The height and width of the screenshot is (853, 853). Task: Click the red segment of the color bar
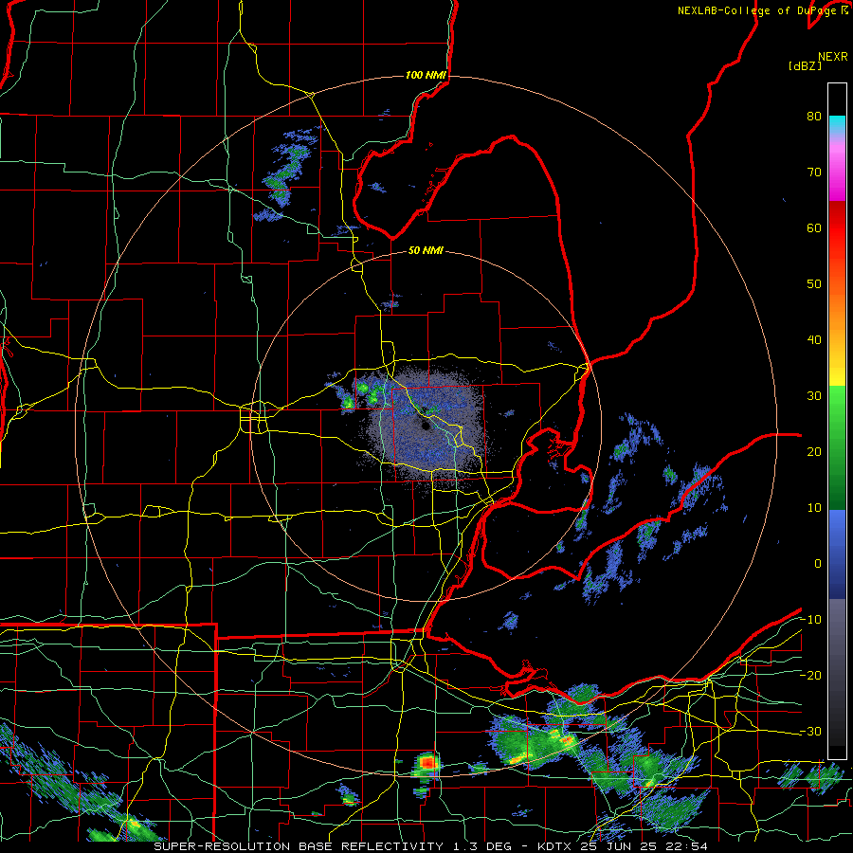837,228
